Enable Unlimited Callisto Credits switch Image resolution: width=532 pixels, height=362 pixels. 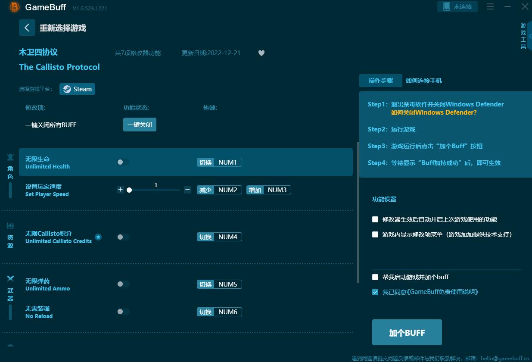pos(123,237)
